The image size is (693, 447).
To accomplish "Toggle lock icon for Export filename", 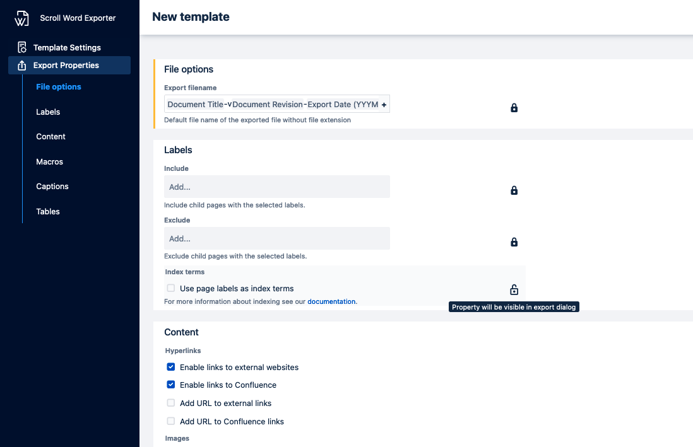I will 514,108.
